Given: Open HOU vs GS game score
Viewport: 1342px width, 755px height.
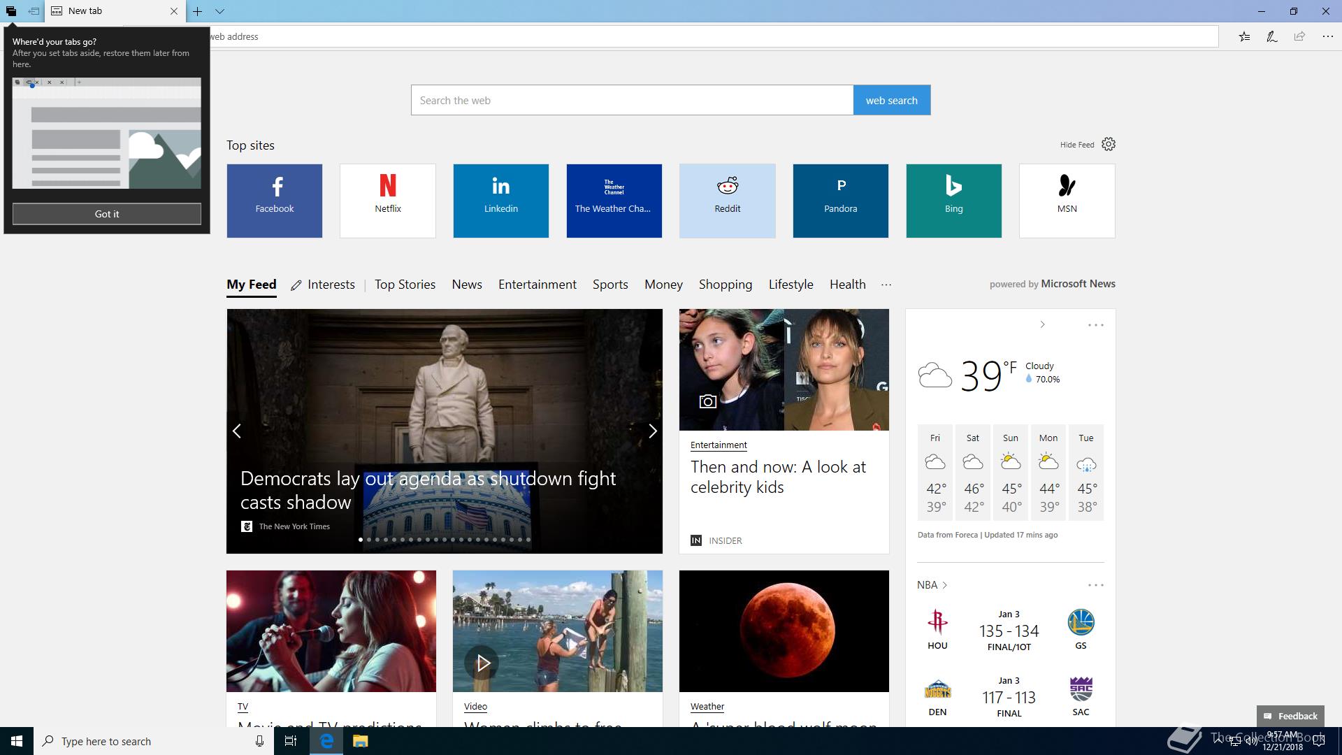Looking at the screenshot, I should click(1009, 631).
